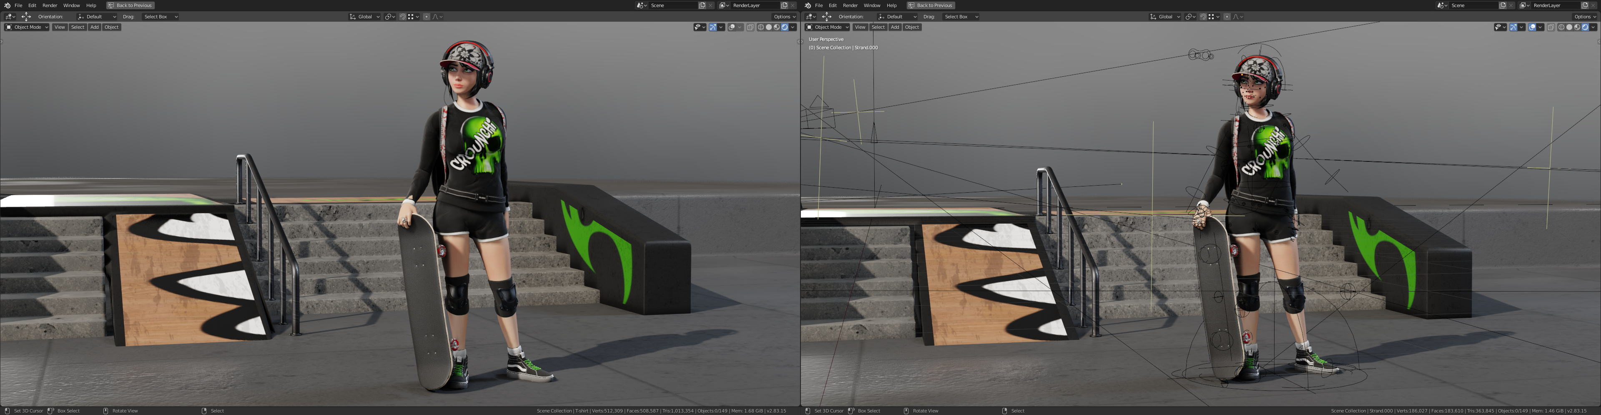Create new RenderLayer copy in the right window
This screenshot has height=415, width=1601.
(1585, 5)
